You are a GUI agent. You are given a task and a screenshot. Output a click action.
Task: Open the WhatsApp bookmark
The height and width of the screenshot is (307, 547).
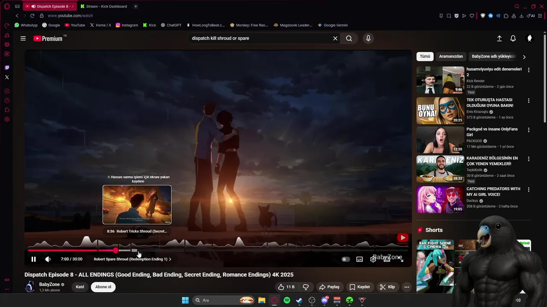tap(26, 25)
